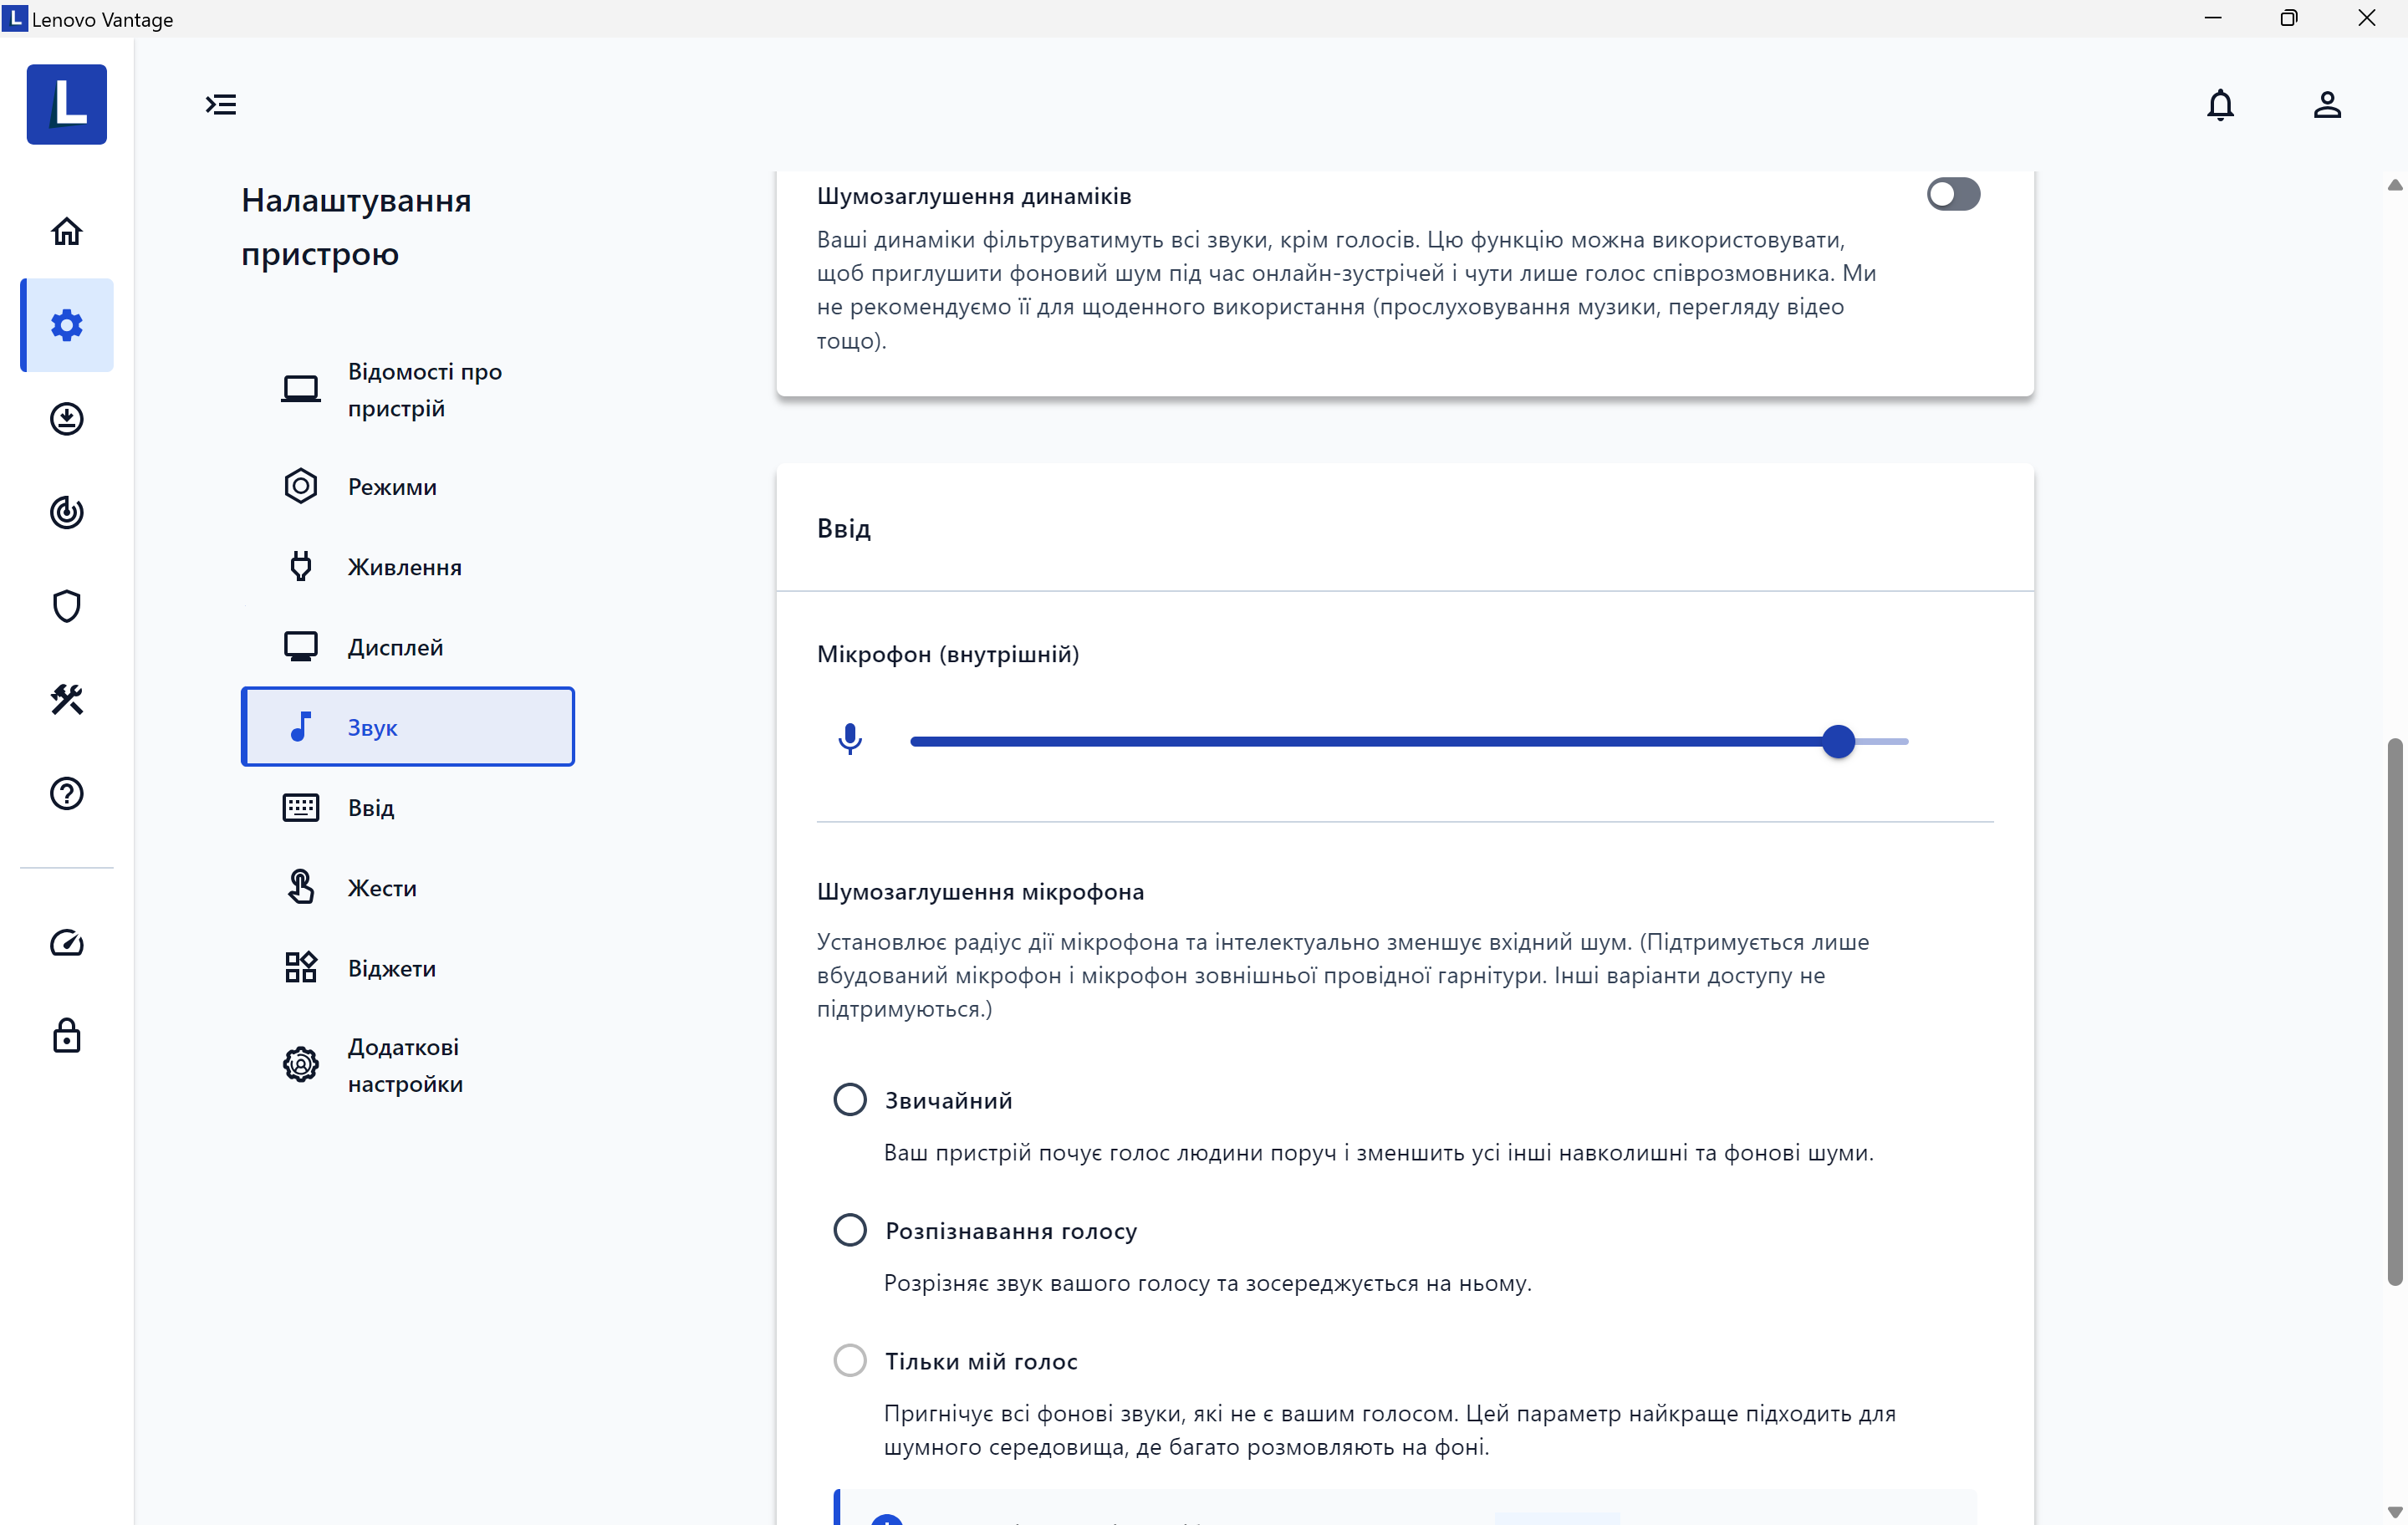Open the Home icon in sidebar
Screen dimensions: 2408x1525
coord(66,231)
